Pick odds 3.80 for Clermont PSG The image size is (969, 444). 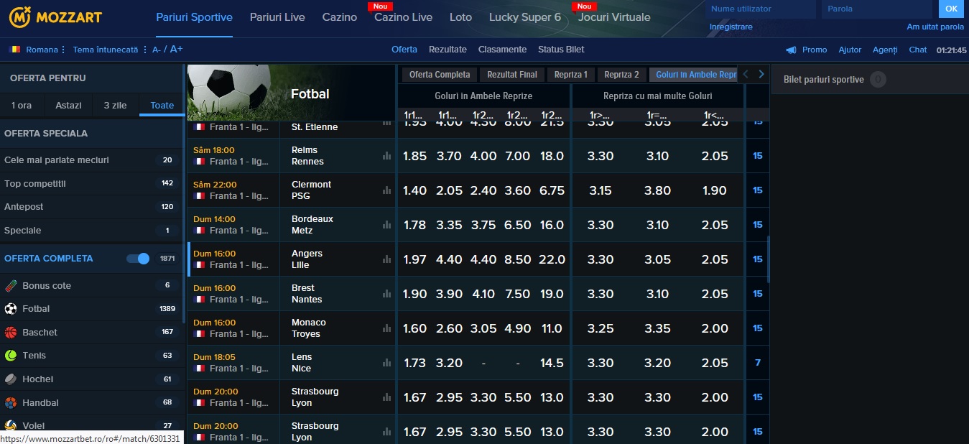[x=658, y=190]
